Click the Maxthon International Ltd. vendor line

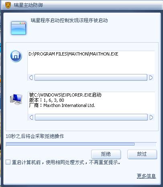click(x=62, y=105)
